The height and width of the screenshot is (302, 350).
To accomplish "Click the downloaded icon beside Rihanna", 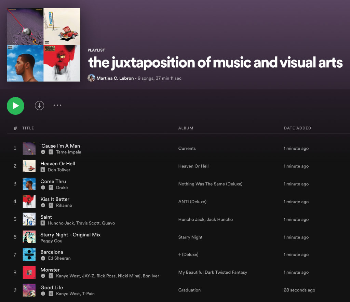I will (x=43, y=205).
